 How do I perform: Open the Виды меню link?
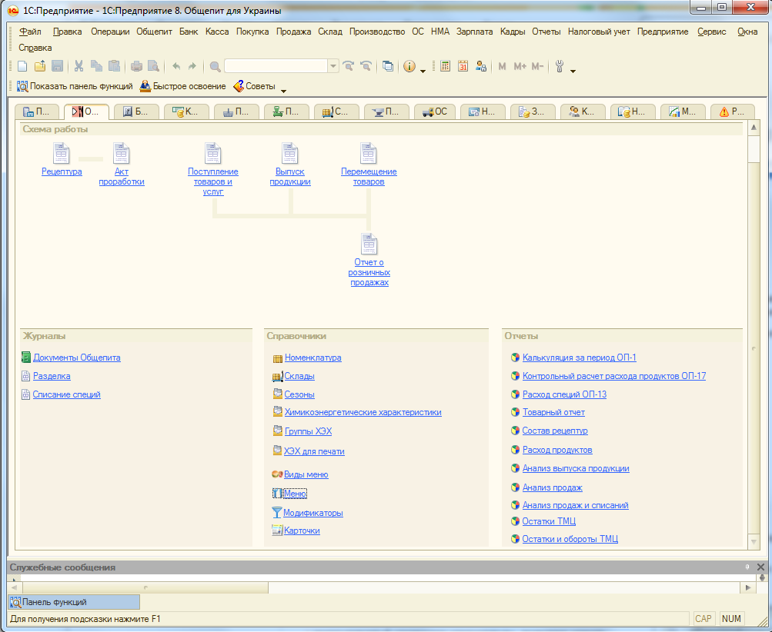coord(306,474)
